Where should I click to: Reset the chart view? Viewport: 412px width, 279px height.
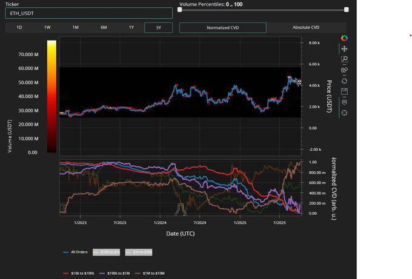[x=344, y=80]
